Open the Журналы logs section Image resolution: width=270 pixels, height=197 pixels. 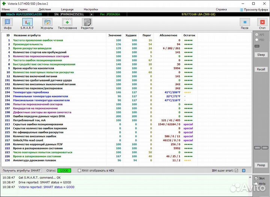[x=47, y=24]
